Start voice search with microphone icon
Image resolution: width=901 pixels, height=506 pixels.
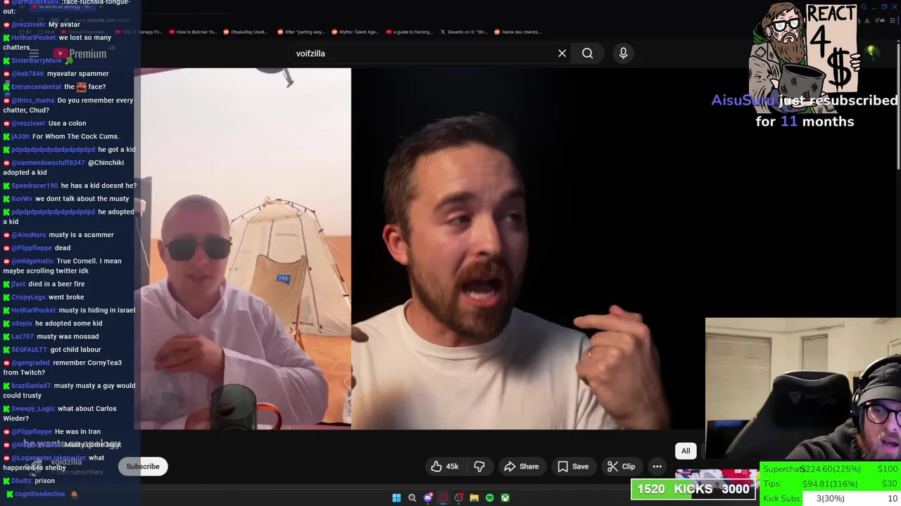[x=623, y=53]
